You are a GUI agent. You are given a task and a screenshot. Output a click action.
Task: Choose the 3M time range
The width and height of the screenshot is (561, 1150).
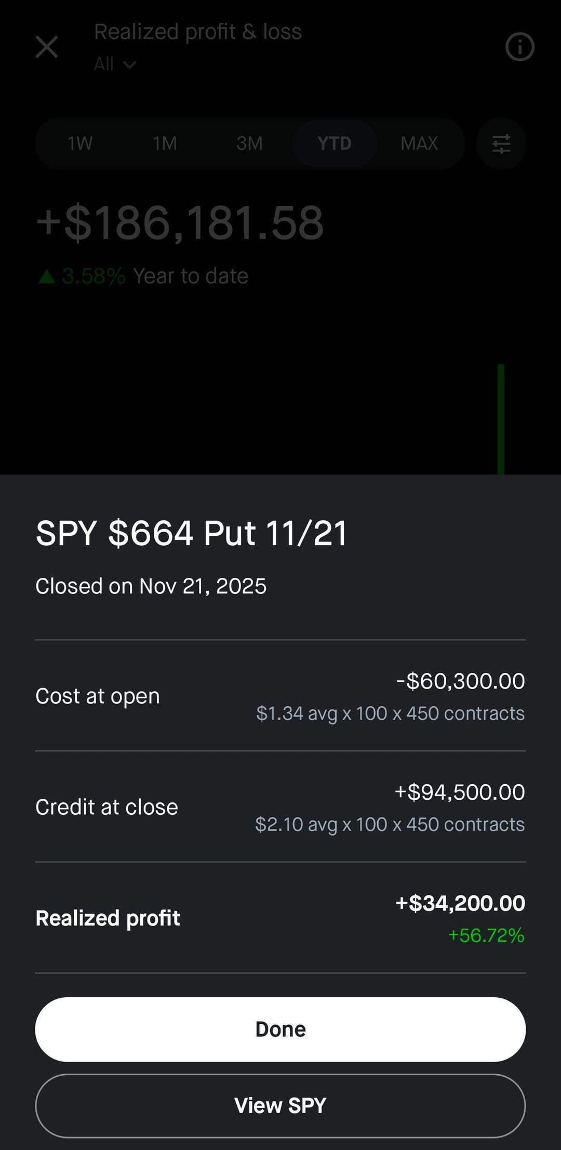pyautogui.click(x=249, y=143)
